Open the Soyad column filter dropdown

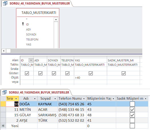[55, 99]
